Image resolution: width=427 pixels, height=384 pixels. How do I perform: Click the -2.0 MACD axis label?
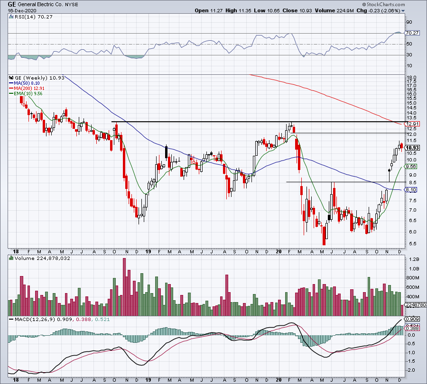tap(411, 370)
